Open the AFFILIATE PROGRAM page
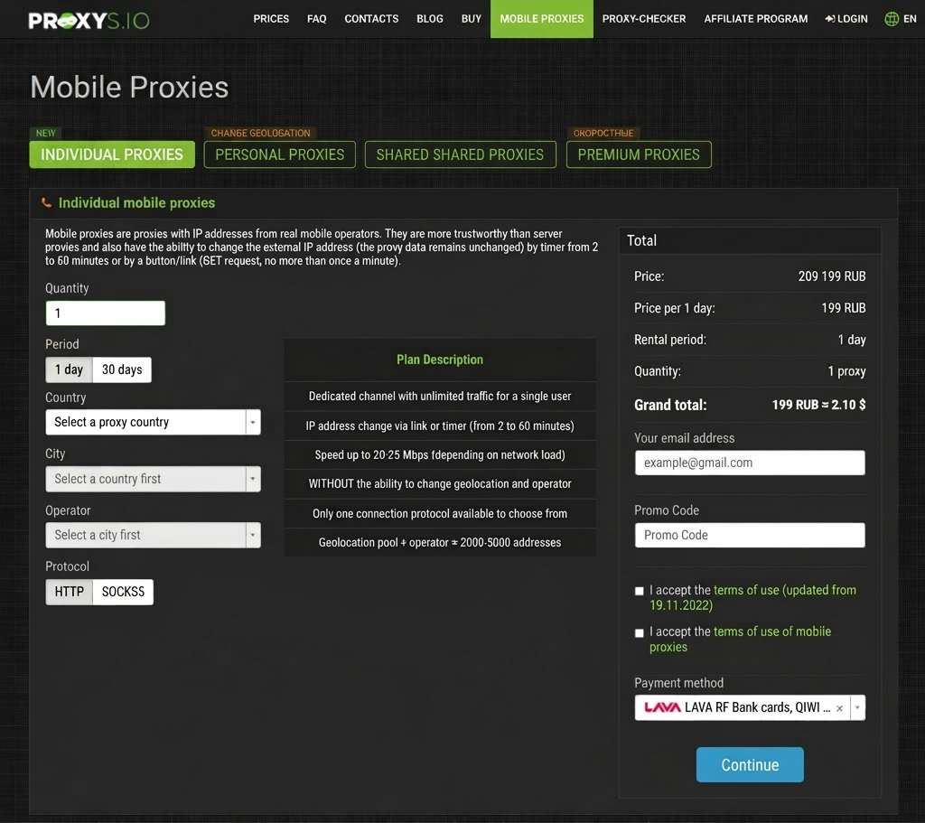This screenshot has width=925, height=823. coord(756,19)
